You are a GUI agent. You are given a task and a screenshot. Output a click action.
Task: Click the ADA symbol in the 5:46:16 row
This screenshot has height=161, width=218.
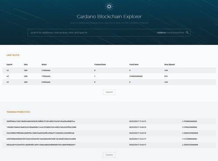point(183,133)
